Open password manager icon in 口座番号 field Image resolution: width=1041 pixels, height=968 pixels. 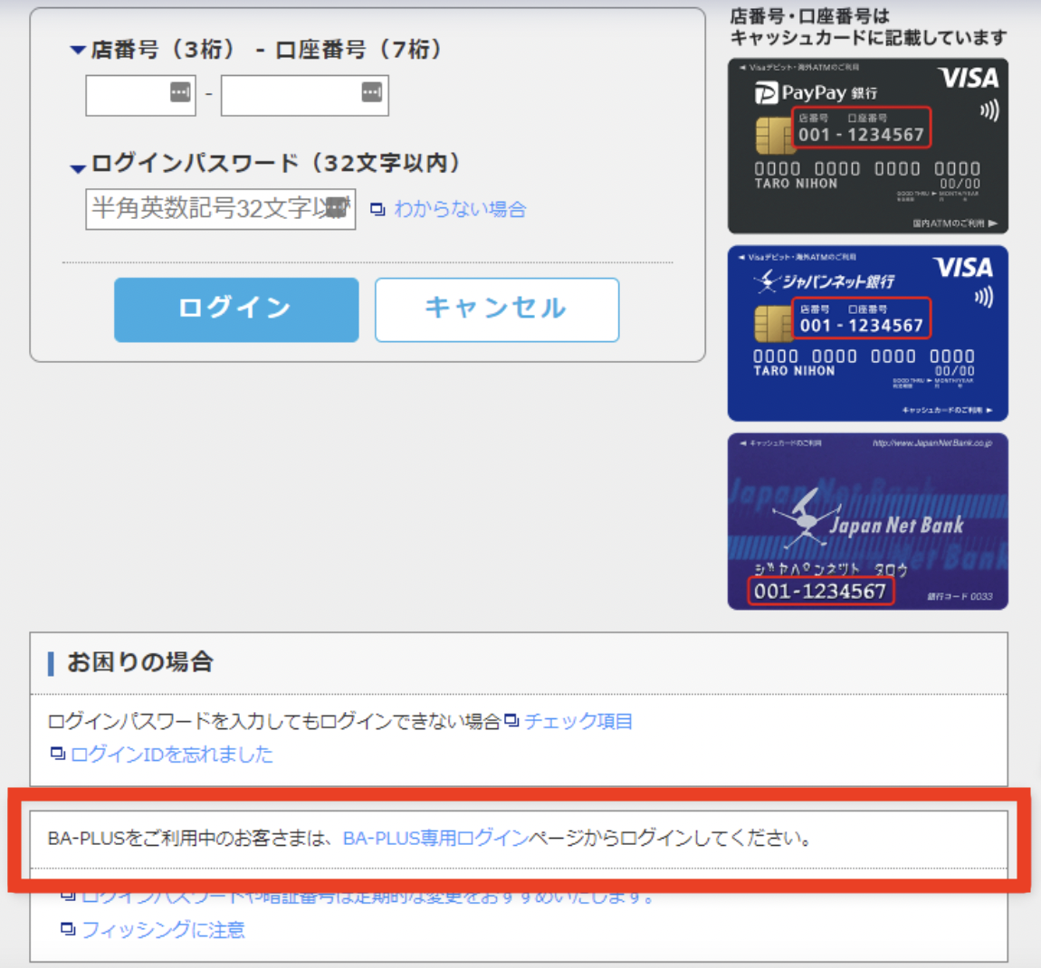click(x=372, y=91)
